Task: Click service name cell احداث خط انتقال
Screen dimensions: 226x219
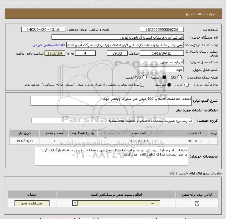Action: [139, 141]
